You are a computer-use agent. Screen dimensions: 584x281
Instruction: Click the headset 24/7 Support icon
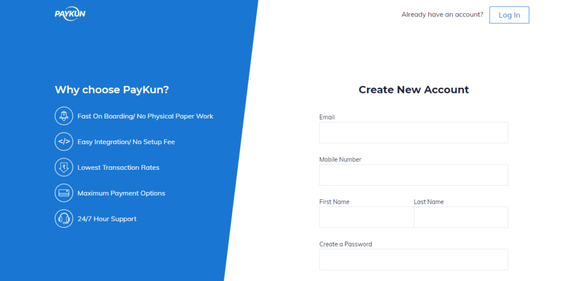[x=64, y=218]
